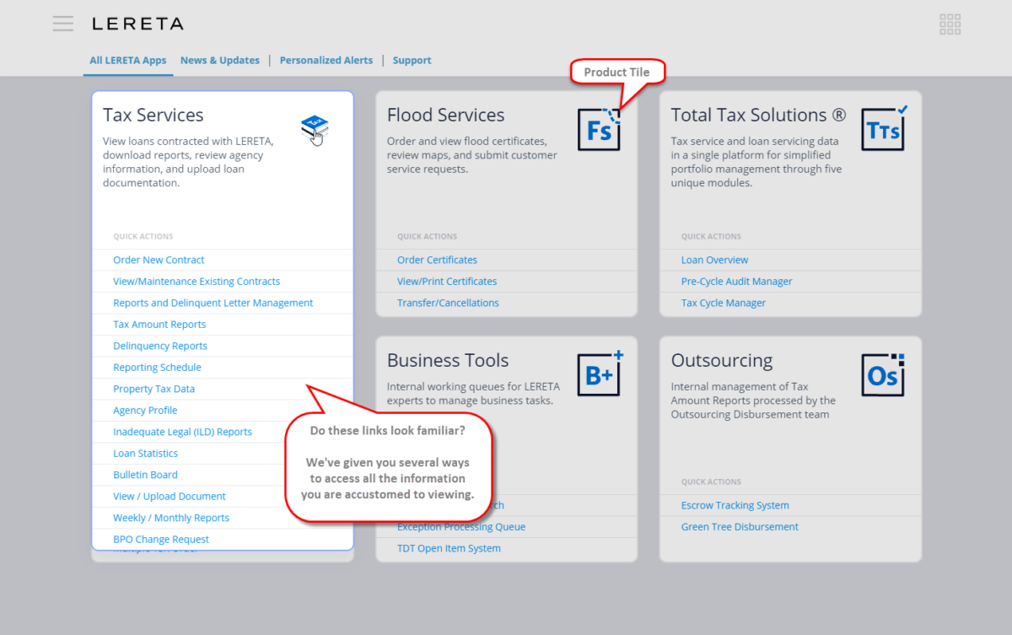Open Reports and Delinquent Letter Management

(x=213, y=303)
